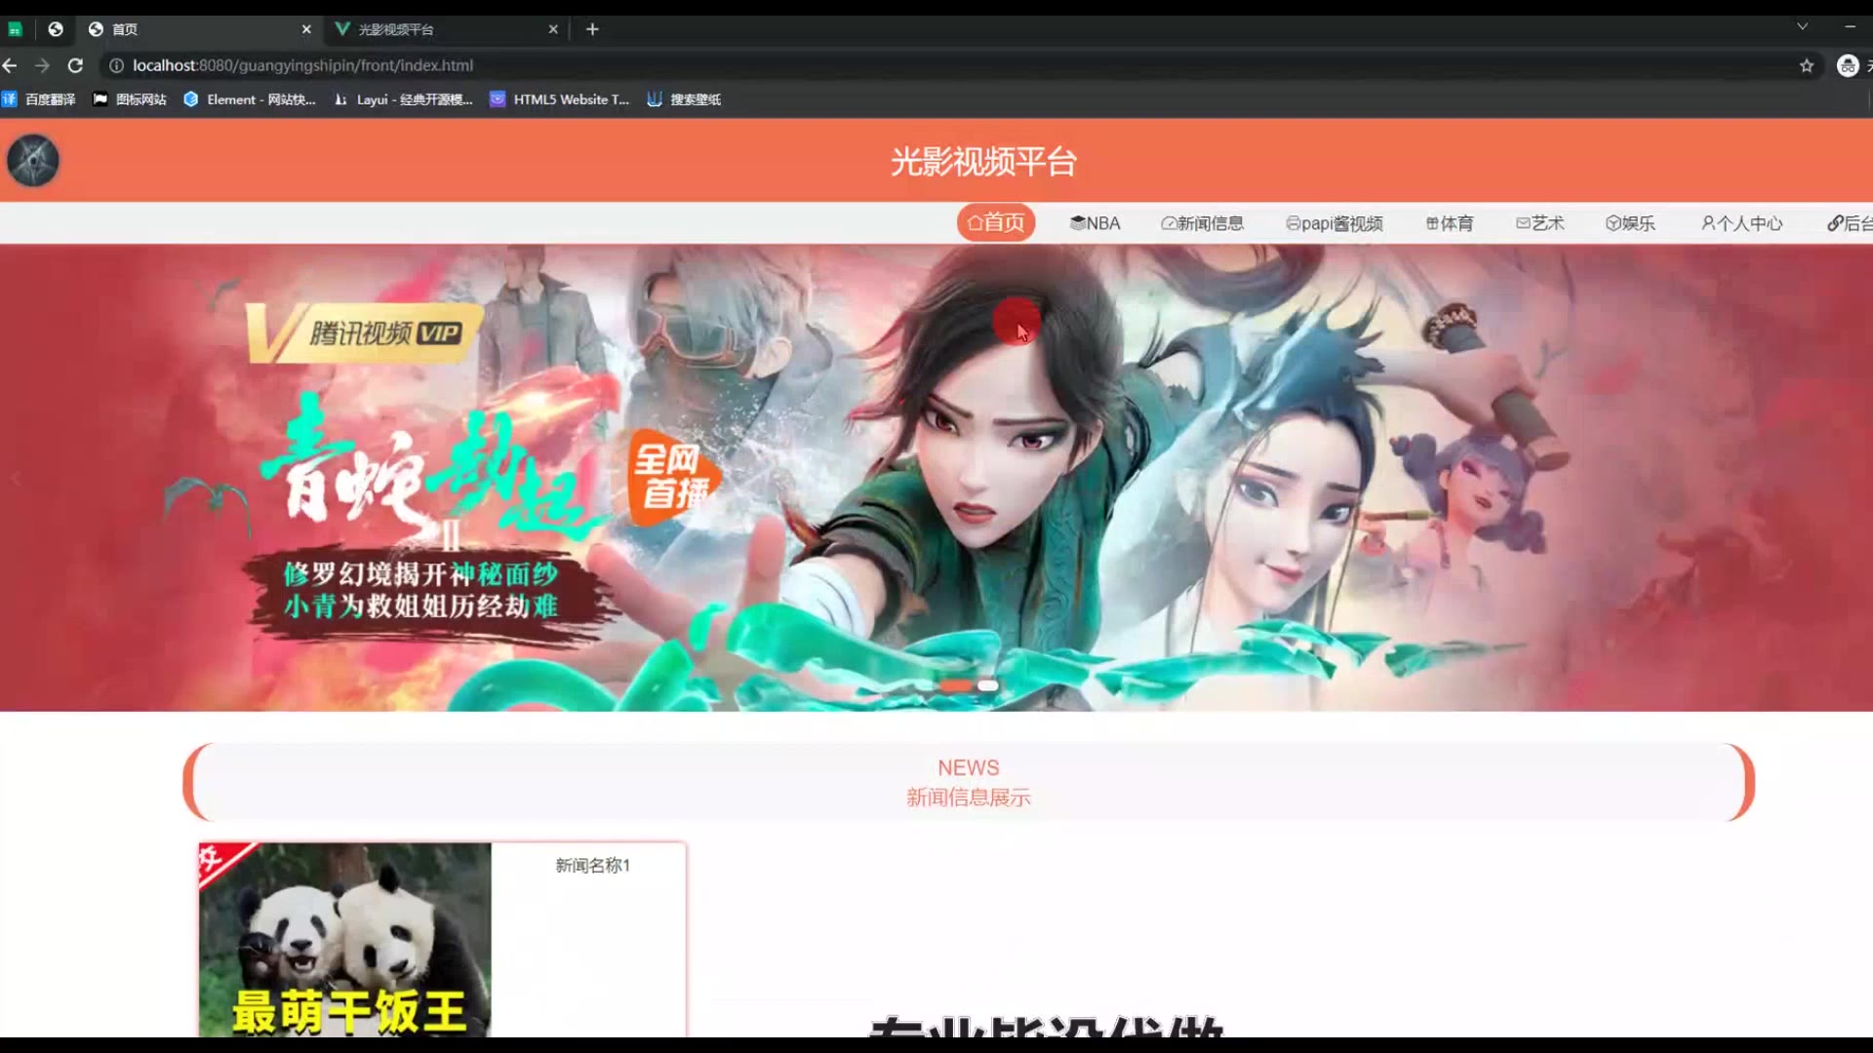Image resolution: width=1873 pixels, height=1053 pixels.
Task: Open the tab search dropdown arrow
Action: pos(1802,26)
